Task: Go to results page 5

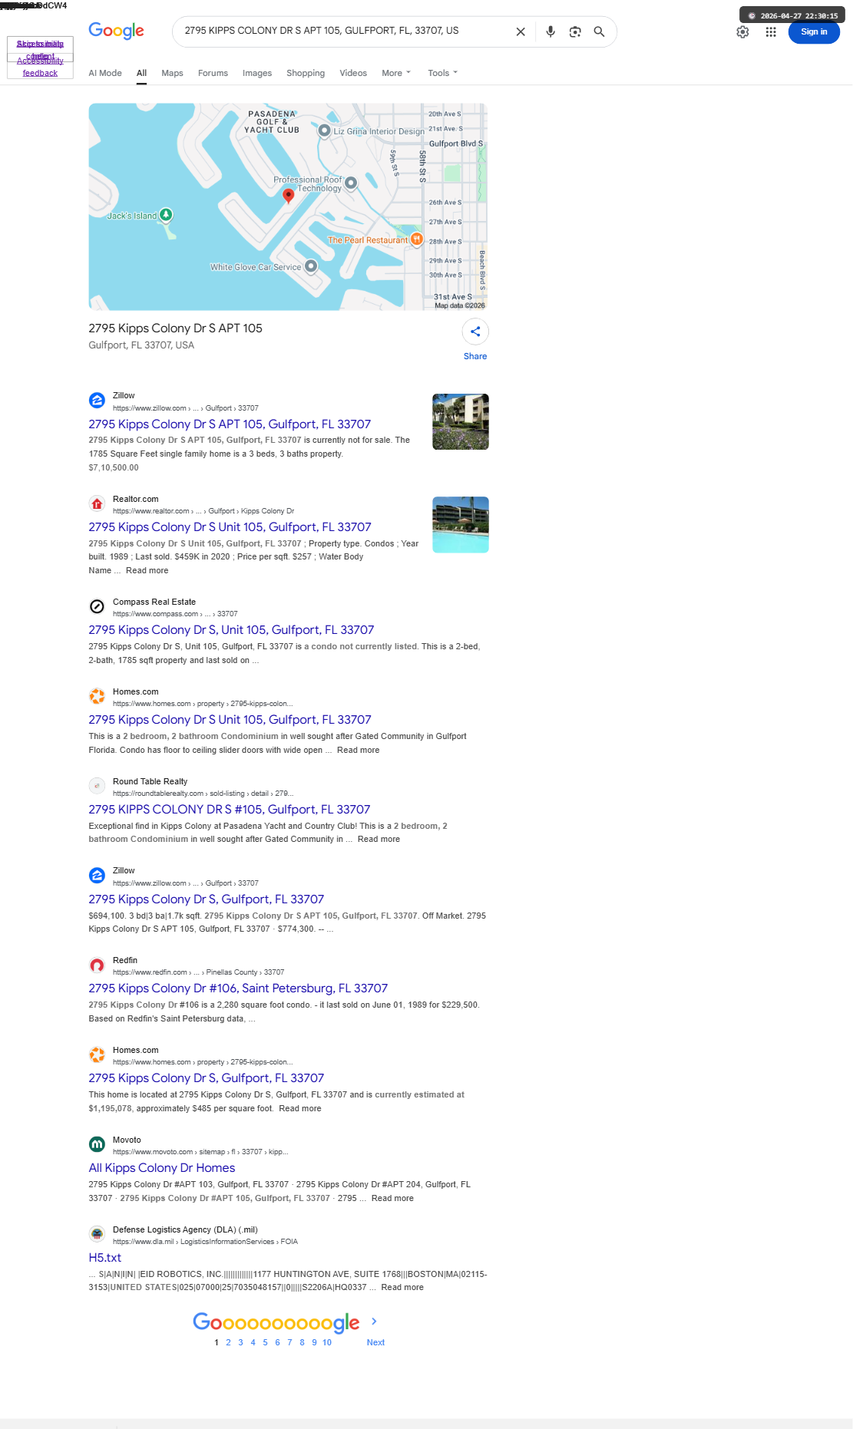Action: coord(266,1342)
